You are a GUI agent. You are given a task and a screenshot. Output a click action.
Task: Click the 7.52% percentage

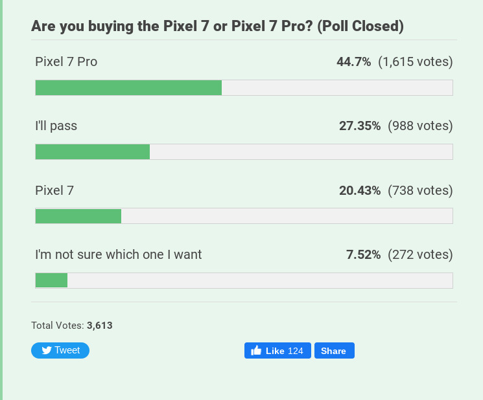363,254
